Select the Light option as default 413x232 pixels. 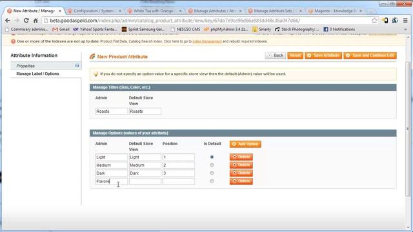212,157
